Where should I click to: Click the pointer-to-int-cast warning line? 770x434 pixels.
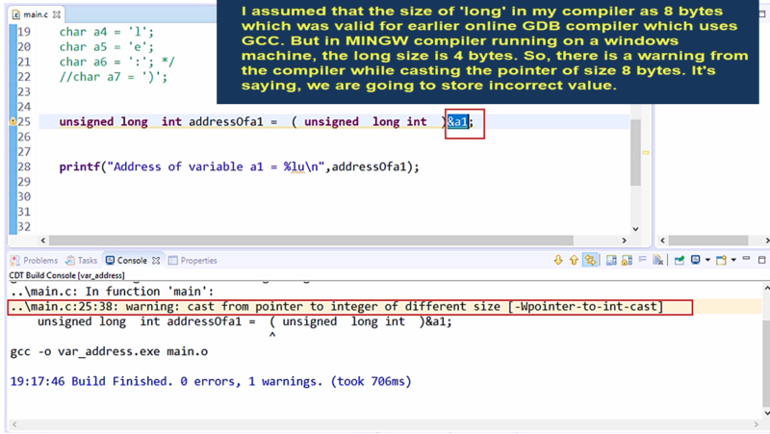tap(349, 307)
